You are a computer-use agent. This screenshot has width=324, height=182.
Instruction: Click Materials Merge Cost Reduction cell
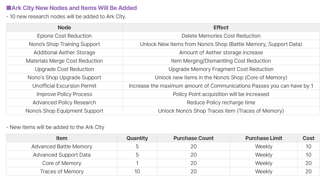(64, 61)
